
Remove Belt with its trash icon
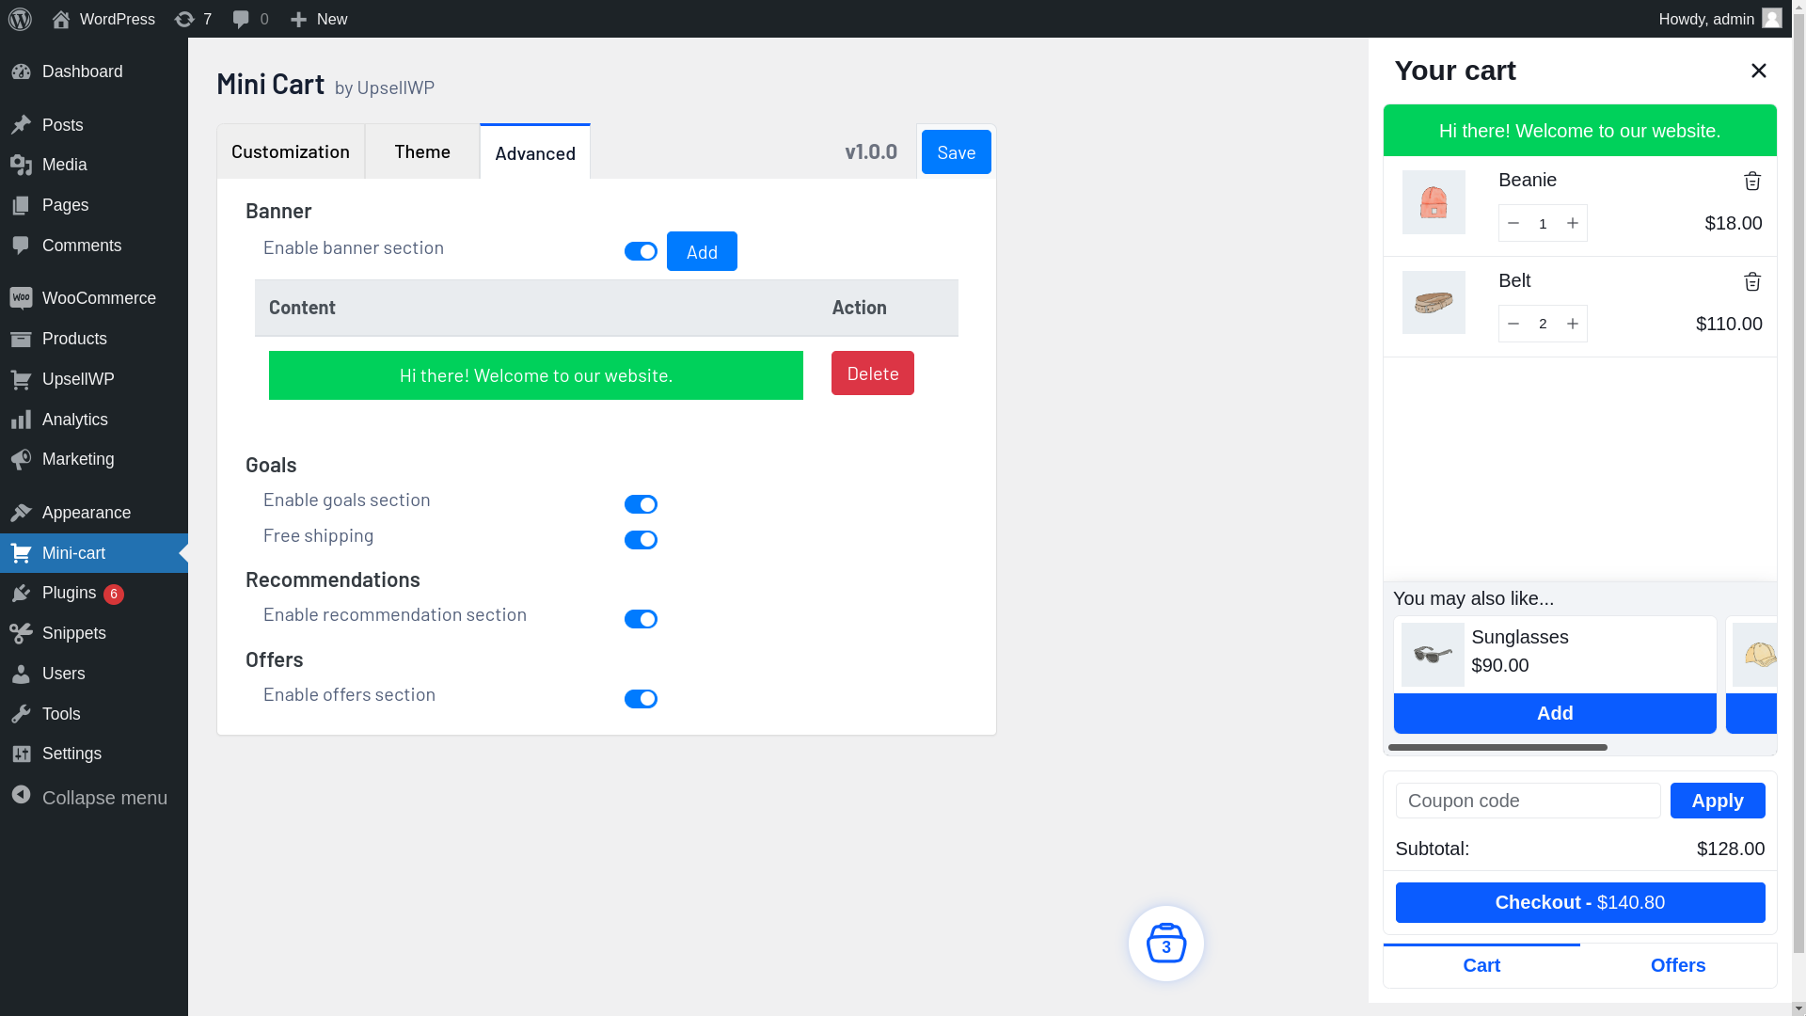[x=1751, y=281]
